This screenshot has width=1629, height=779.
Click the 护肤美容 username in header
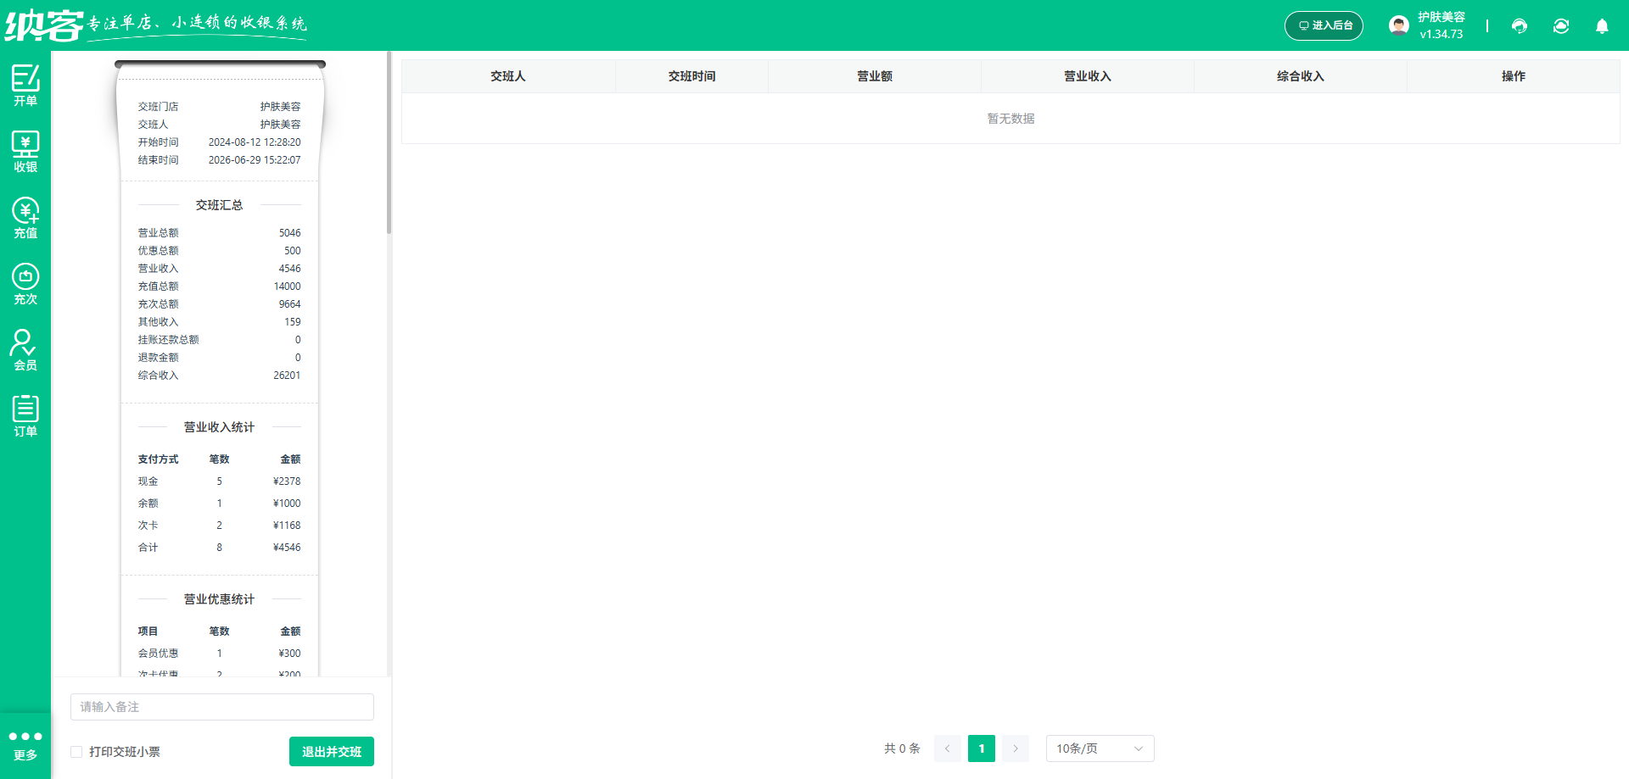[1441, 17]
